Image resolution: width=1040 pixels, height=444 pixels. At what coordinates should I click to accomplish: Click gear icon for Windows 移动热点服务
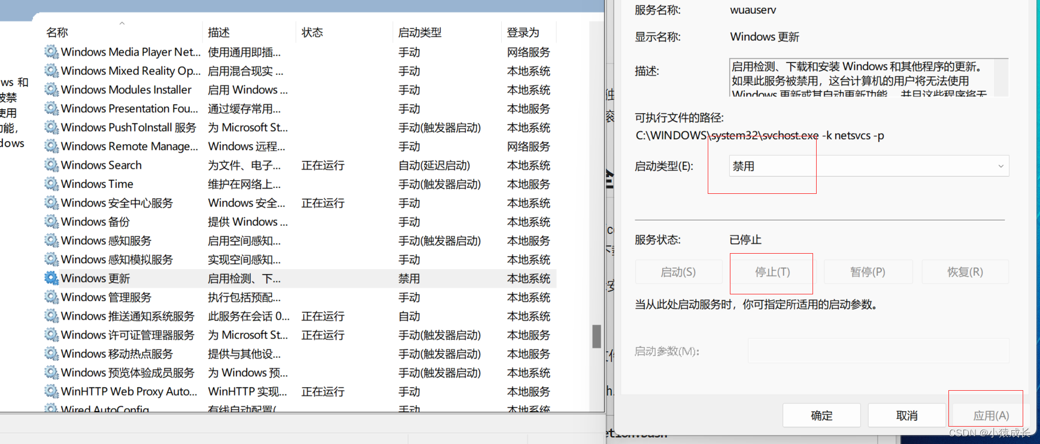point(51,354)
